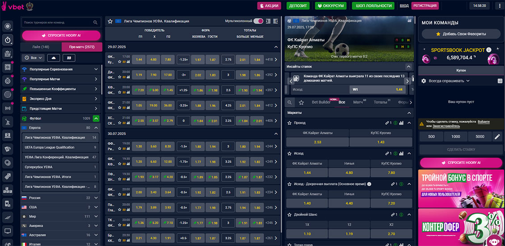Edit stake presets with pencil icon
The image size is (505, 246).
[497, 136]
